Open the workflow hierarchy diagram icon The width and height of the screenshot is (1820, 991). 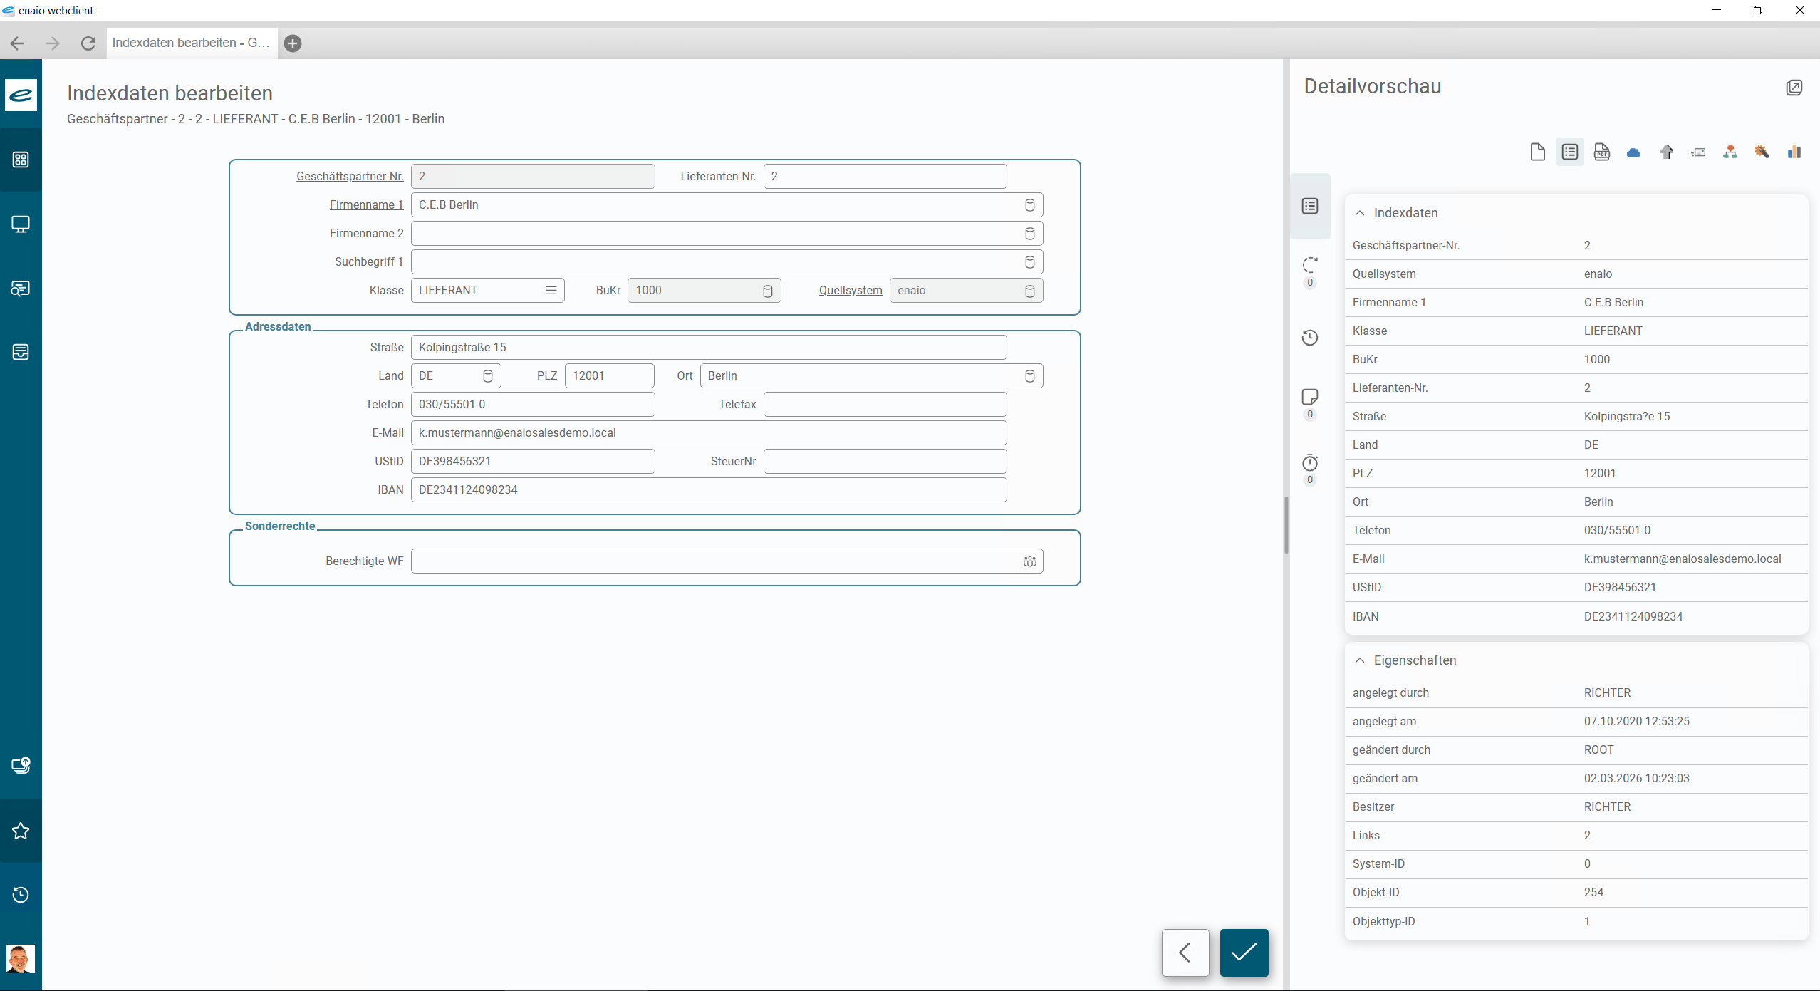click(1730, 152)
